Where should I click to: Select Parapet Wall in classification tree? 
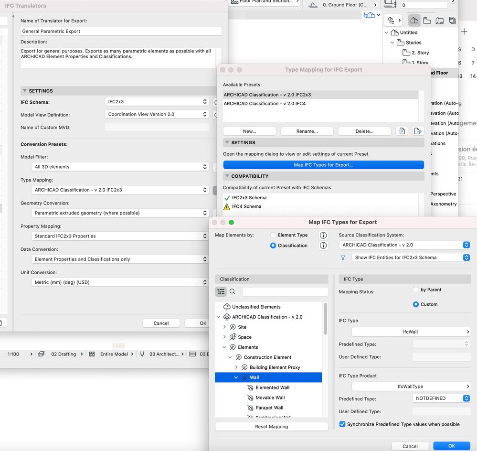(x=269, y=408)
